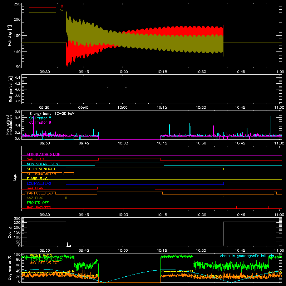This screenshot has width=286, height=286.
Task: Click the SC_TRANSMITTER flag label
Action: point(41,174)
